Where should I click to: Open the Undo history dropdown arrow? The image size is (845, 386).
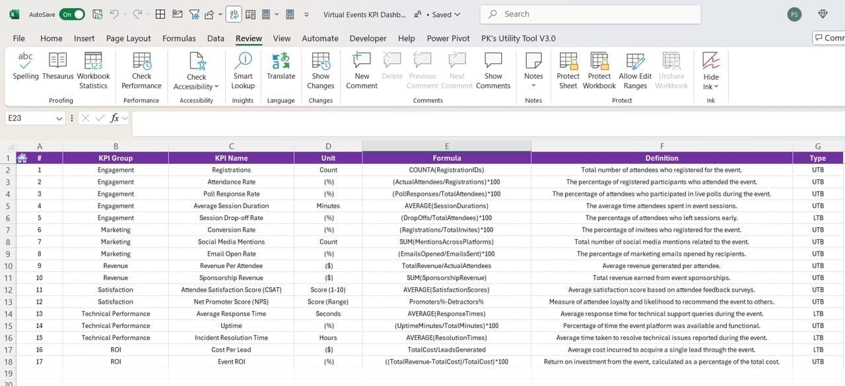(124, 14)
